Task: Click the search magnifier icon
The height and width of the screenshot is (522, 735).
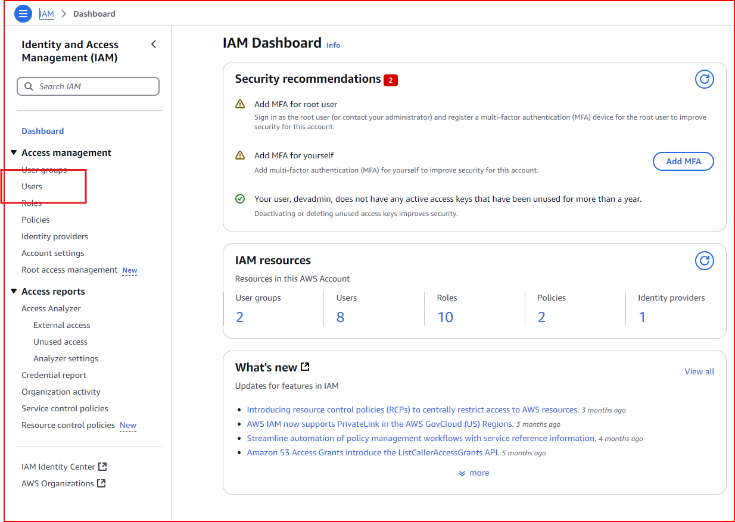Action: 29,86
